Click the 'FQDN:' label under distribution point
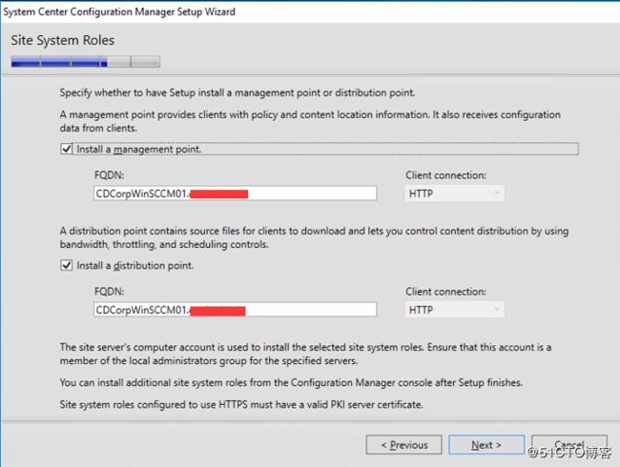The width and height of the screenshot is (620, 467). pyautogui.click(x=109, y=292)
